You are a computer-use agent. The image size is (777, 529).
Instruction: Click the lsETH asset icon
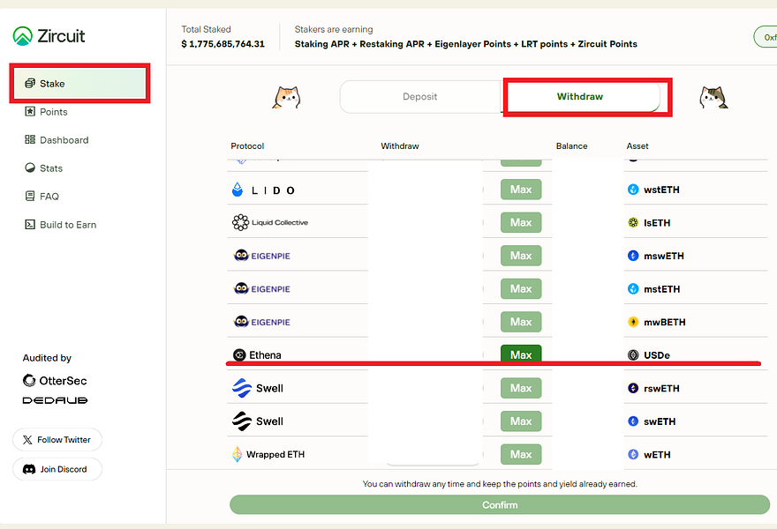click(x=633, y=223)
